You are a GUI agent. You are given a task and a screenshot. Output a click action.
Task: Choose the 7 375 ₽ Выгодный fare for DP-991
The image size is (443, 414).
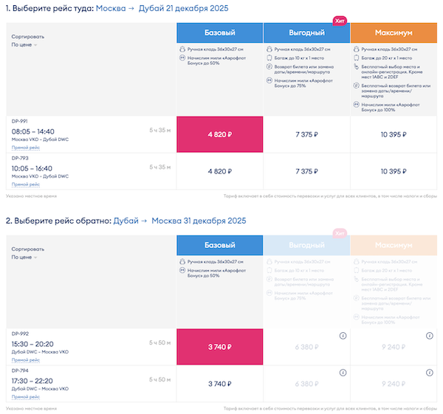click(306, 134)
